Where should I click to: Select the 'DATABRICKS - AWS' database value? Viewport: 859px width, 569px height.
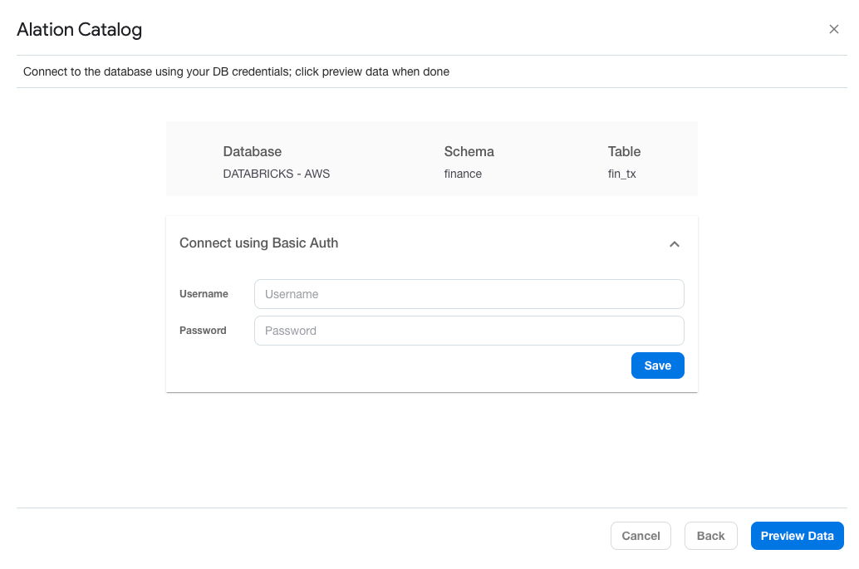coord(276,174)
